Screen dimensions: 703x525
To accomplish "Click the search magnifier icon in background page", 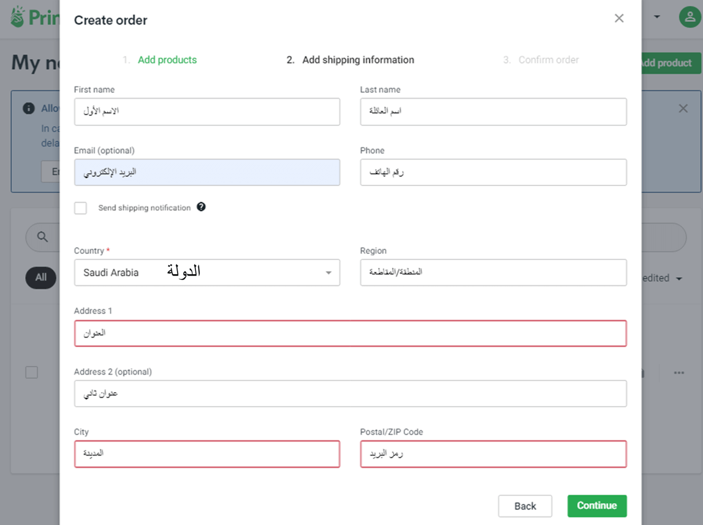I will pyautogui.click(x=43, y=237).
